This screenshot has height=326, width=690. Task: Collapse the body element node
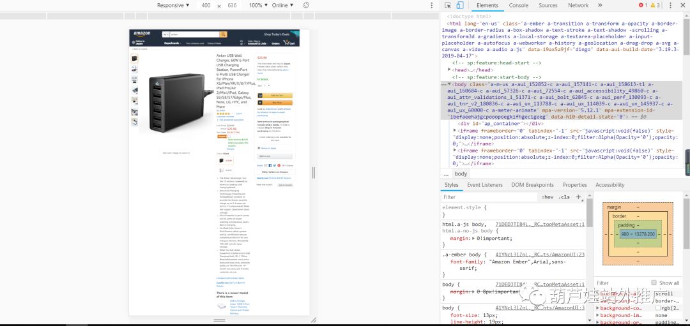[x=449, y=84]
